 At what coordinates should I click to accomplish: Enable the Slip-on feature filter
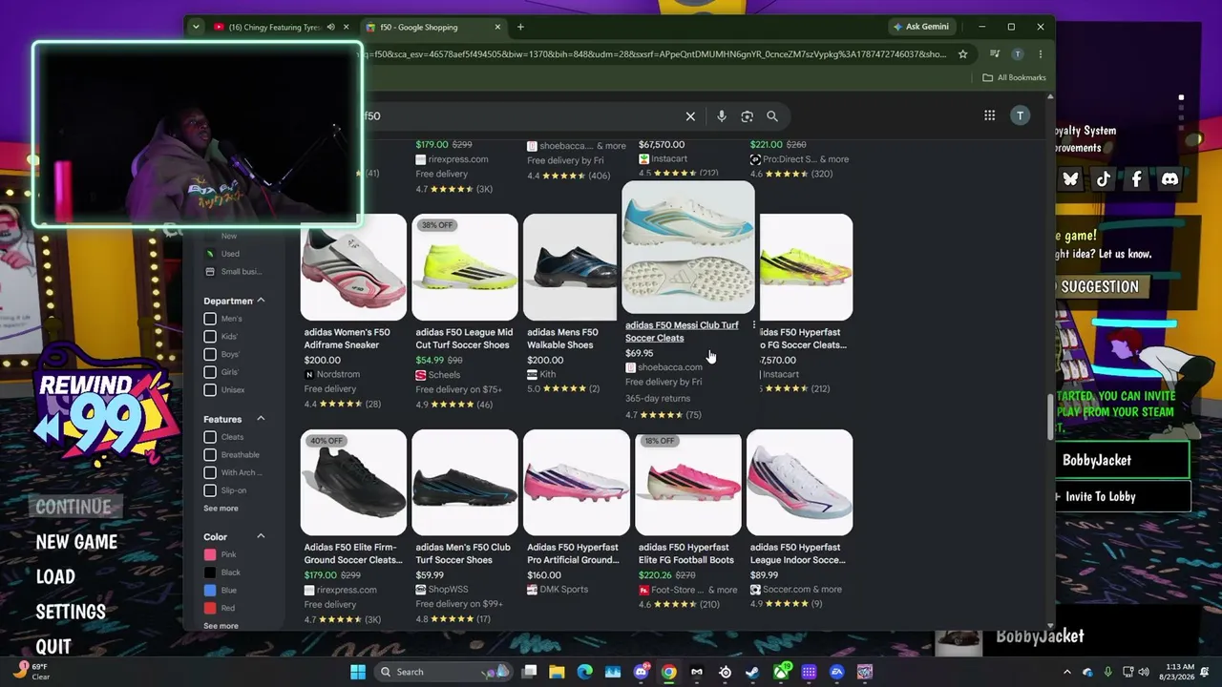[210, 490]
